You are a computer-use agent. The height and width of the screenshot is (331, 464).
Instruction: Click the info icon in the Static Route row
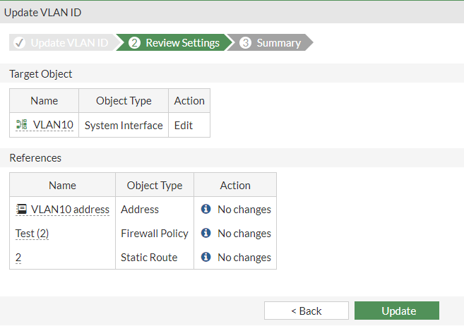[206, 257]
